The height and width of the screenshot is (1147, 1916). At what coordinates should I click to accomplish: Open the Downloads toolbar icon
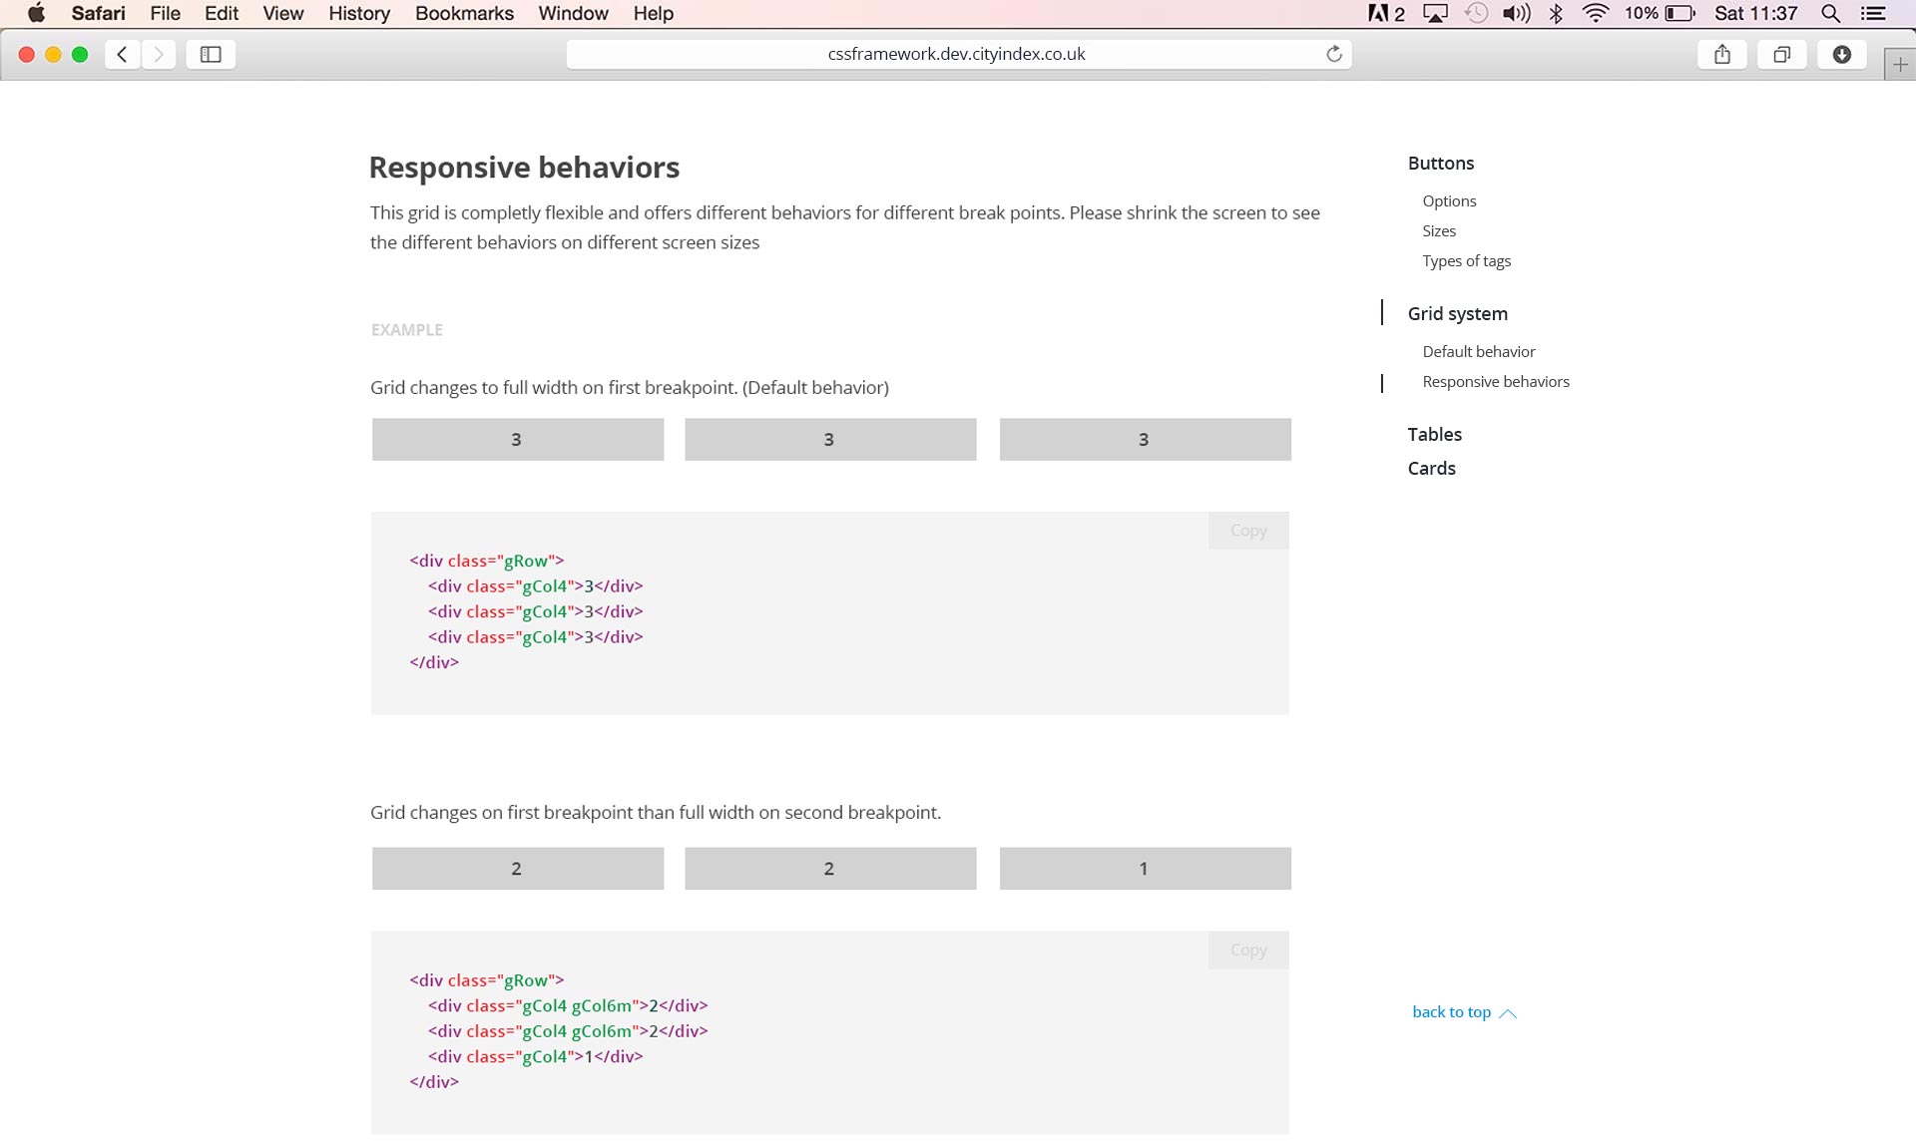(1841, 54)
